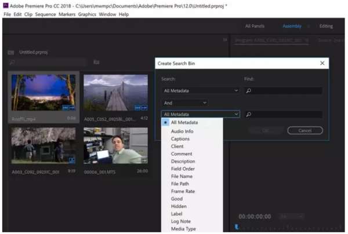Image resolution: width=348 pixels, height=234 pixels.
Task: Switch to the Assembly workspace
Action: [292, 26]
